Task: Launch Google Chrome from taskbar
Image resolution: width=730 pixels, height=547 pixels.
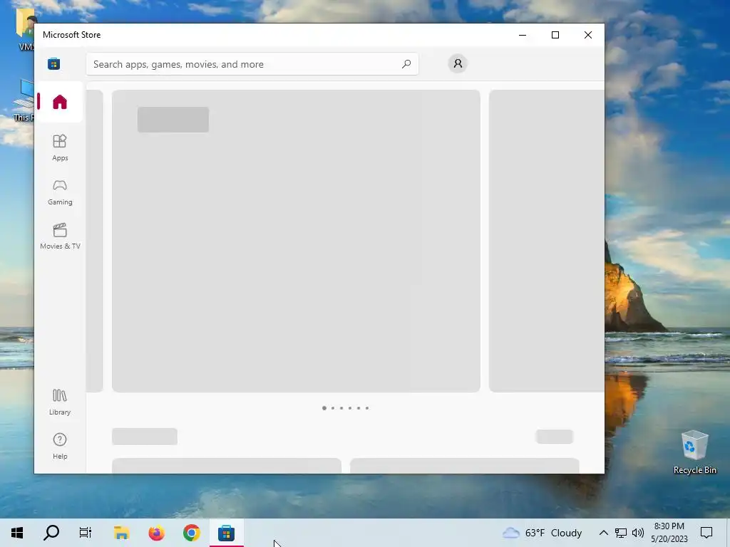Action: pos(191,533)
